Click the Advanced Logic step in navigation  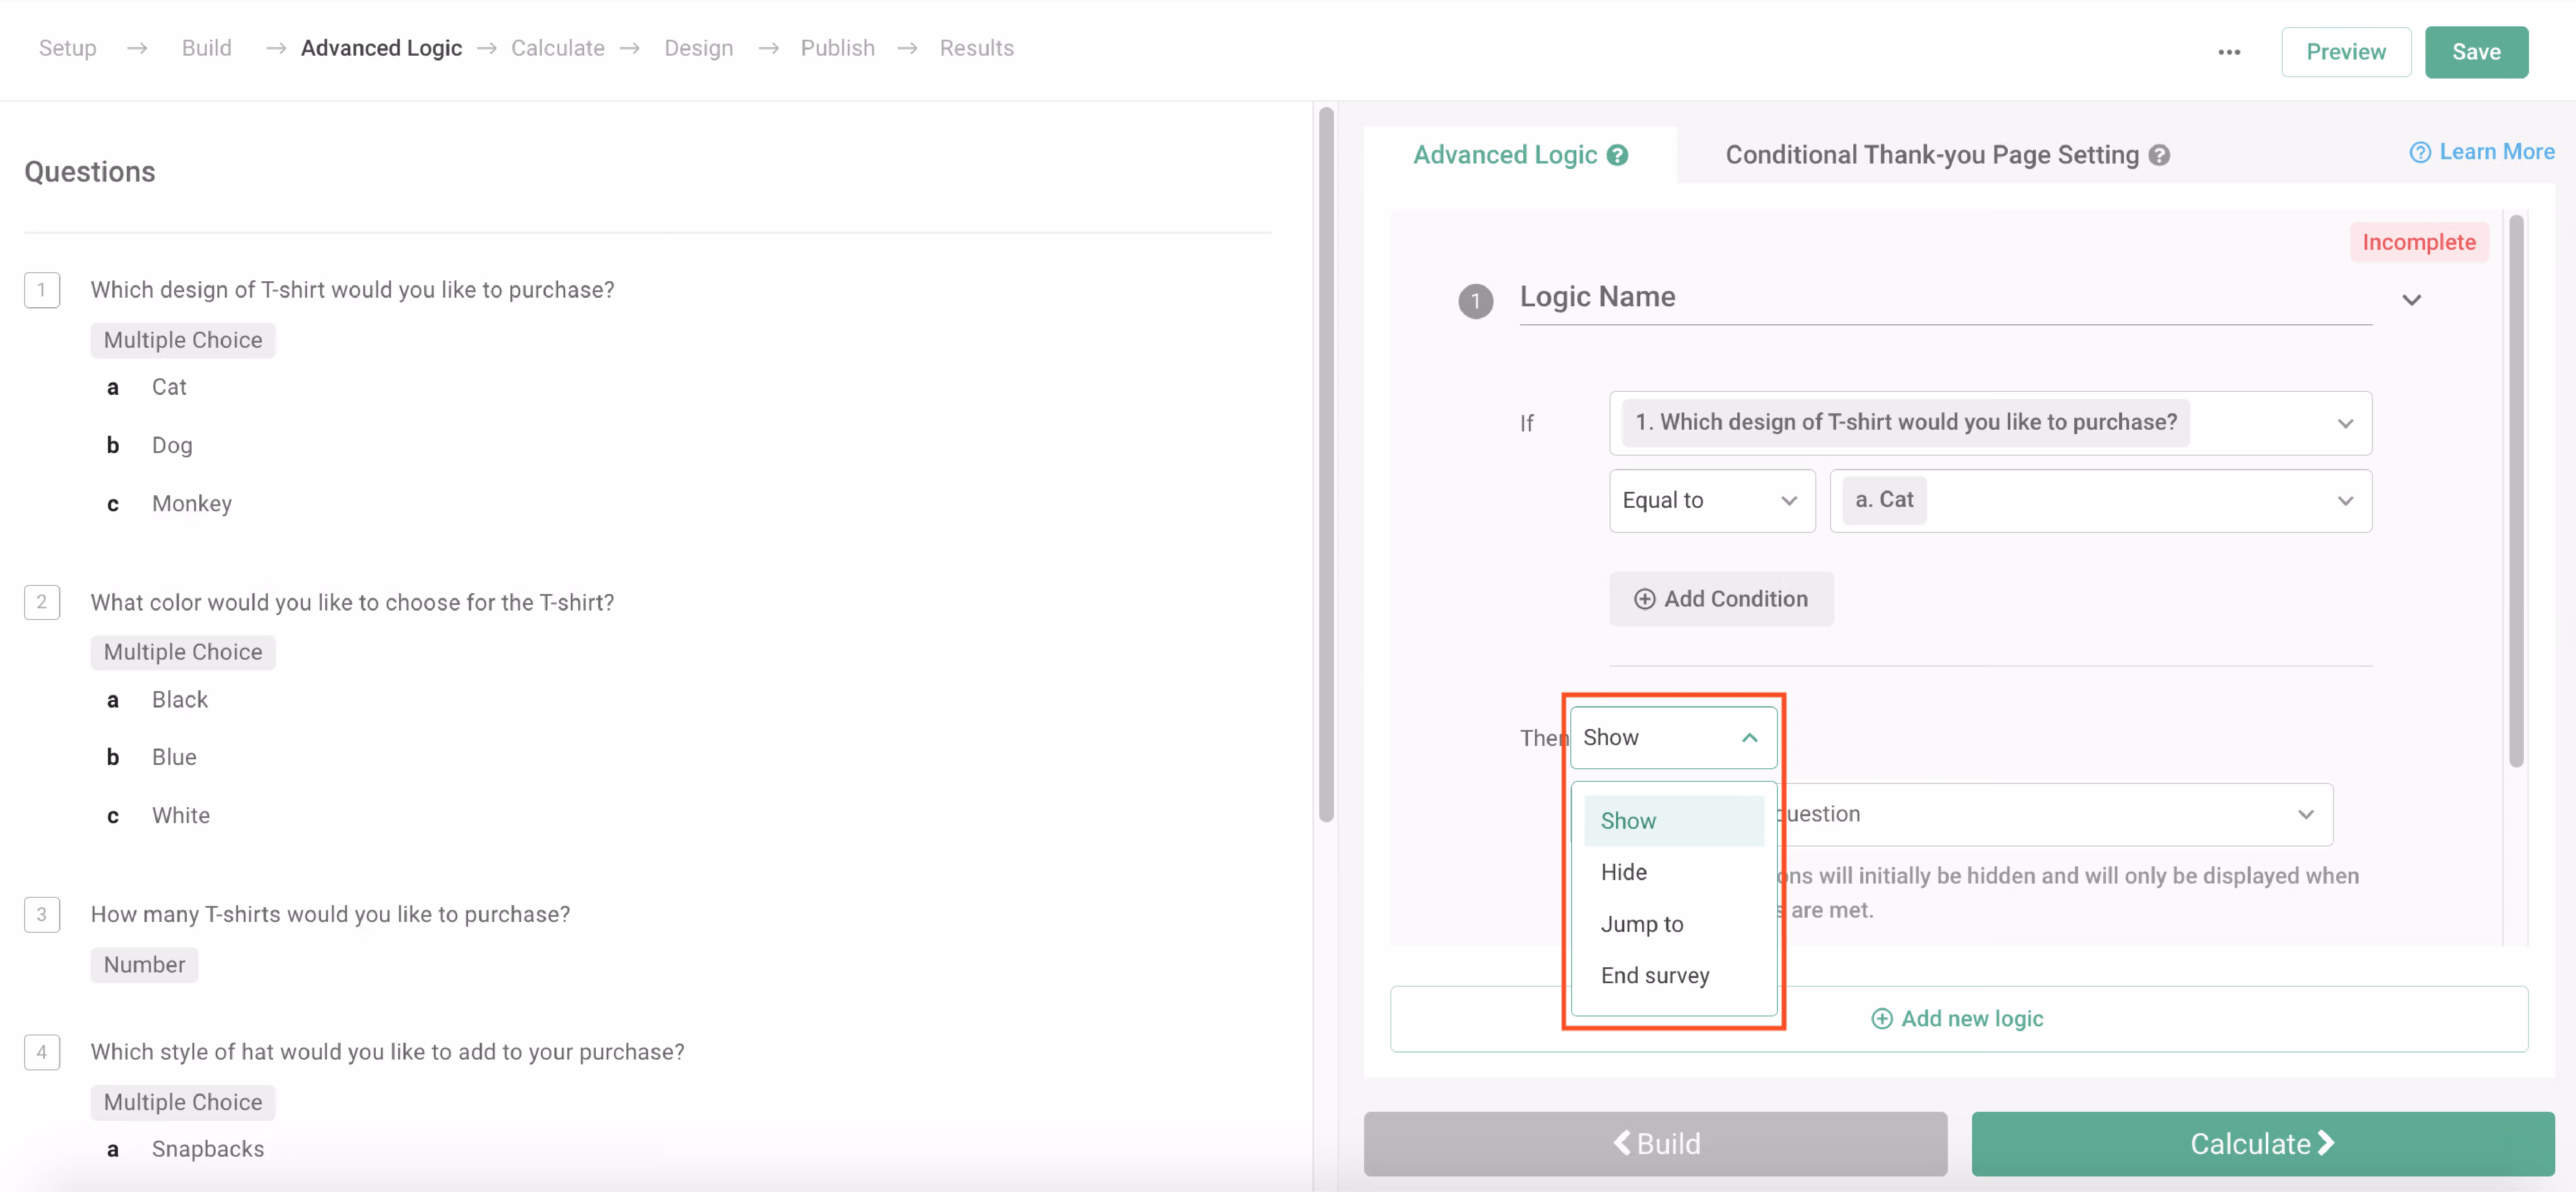tap(381, 48)
